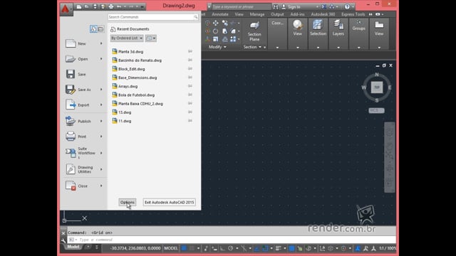The image size is (456, 256).
Task: Open the Groups panel button
Action: coord(358,33)
